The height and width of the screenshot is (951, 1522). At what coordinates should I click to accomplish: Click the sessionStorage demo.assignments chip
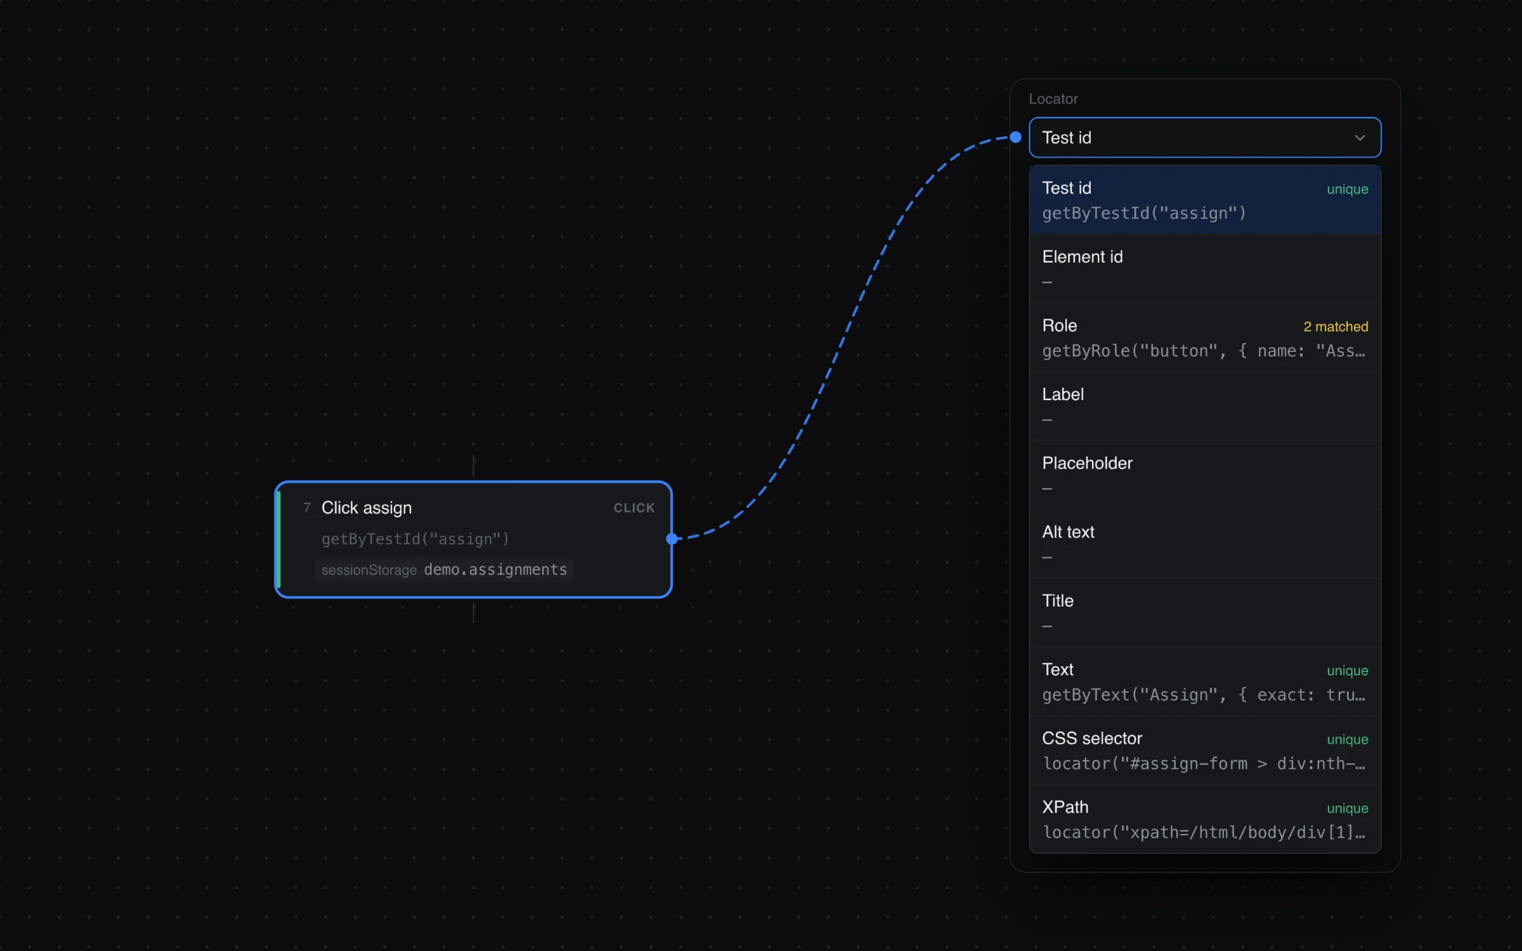[x=444, y=569]
